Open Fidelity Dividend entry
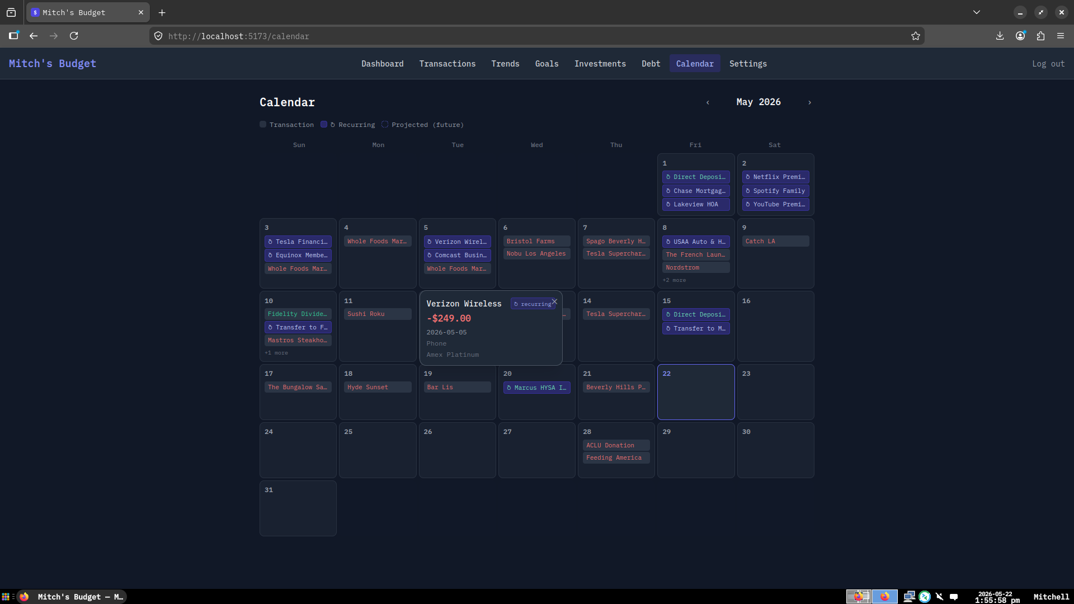Screen dimensions: 1074x604 [x=298, y=314]
